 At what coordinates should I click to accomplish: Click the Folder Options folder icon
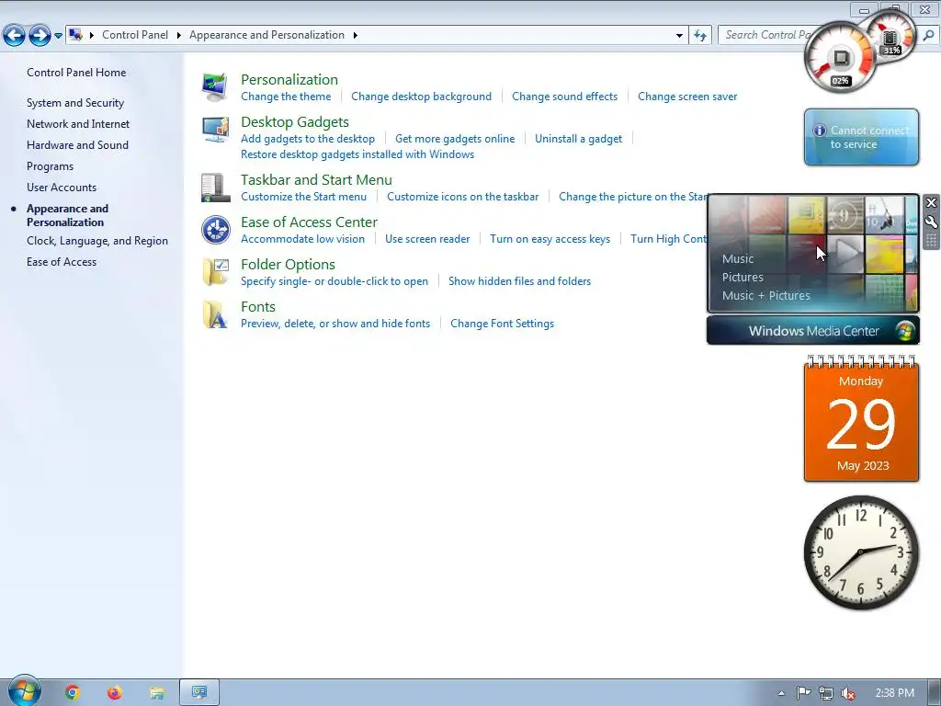pos(215,272)
